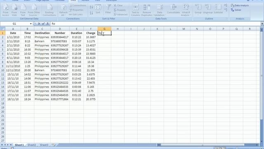Launch the Solver add-in
Viewport: 264px width, 149px height.
pos(236,10)
